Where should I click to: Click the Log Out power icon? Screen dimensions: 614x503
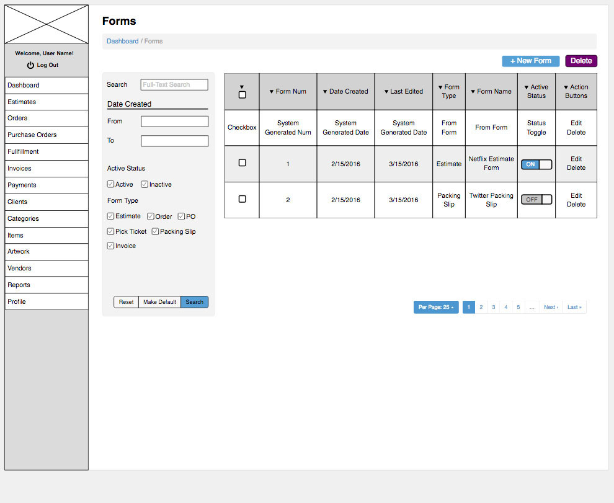tap(30, 65)
